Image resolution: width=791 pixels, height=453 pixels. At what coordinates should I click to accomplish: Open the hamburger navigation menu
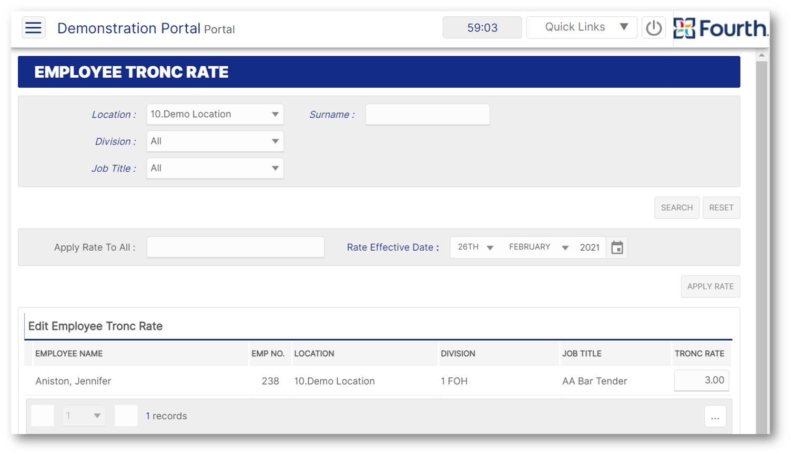[33, 28]
